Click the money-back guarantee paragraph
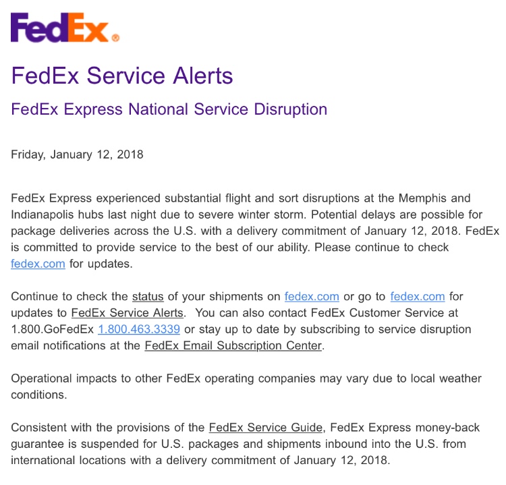 (246, 444)
